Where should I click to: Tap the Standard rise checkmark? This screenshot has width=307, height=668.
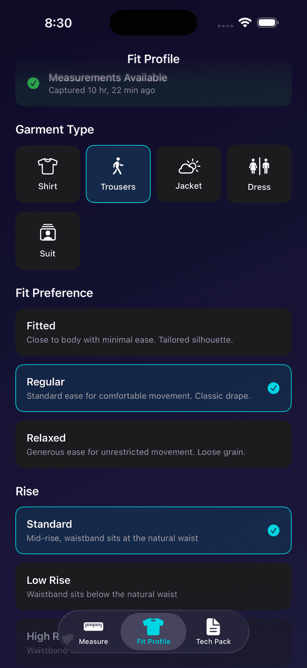click(x=274, y=531)
